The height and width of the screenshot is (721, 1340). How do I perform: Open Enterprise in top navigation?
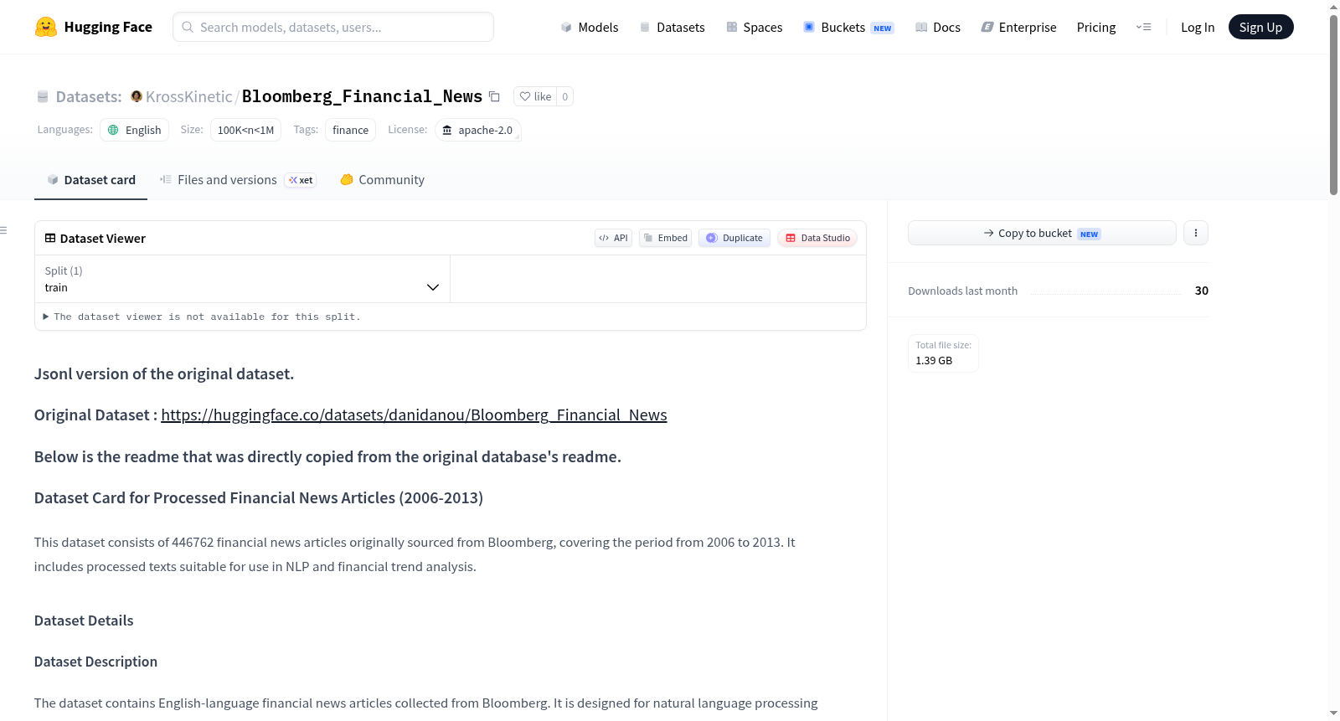(x=1018, y=27)
